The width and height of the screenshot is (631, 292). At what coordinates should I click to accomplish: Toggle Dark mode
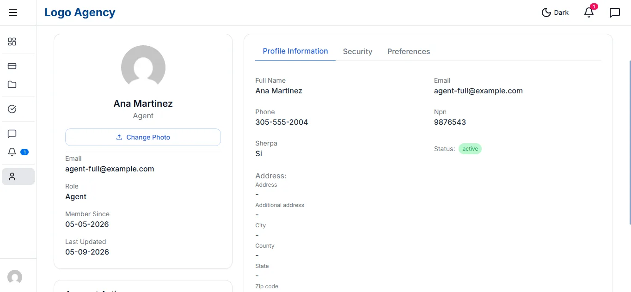555,12
